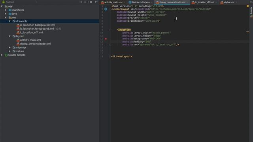This screenshot has width=253, height=142.
Task: Select ic_launcher_foreground.xml (v24) file
Action: [x=40, y=29]
